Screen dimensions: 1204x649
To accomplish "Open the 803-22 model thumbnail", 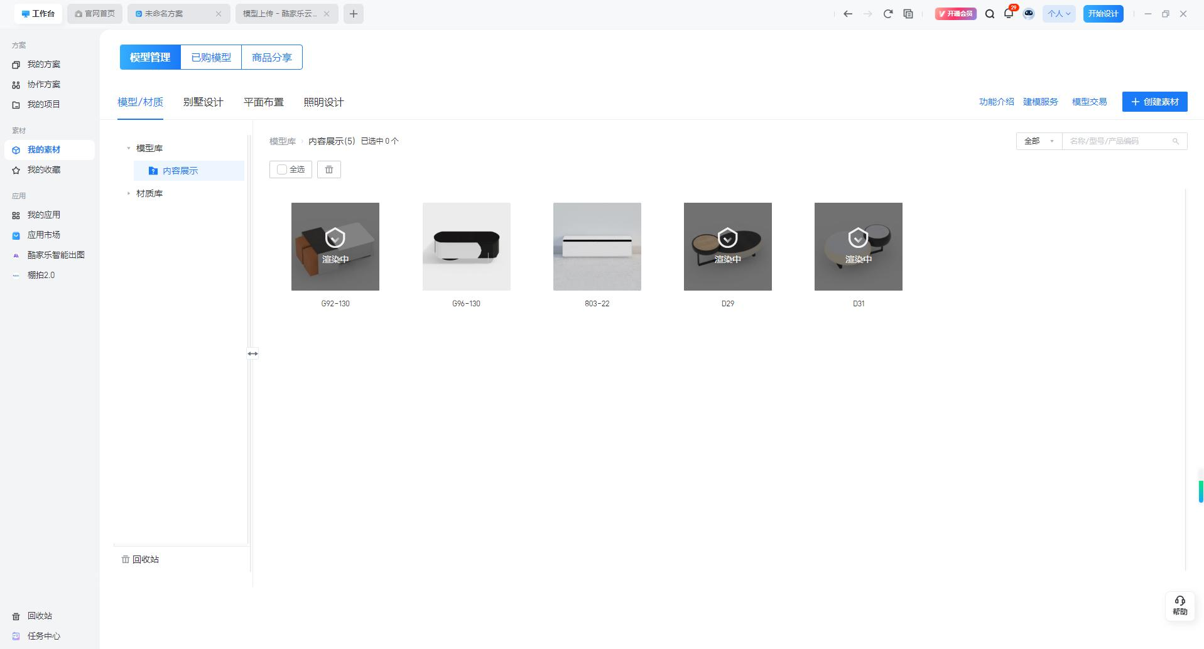I will click(597, 247).
